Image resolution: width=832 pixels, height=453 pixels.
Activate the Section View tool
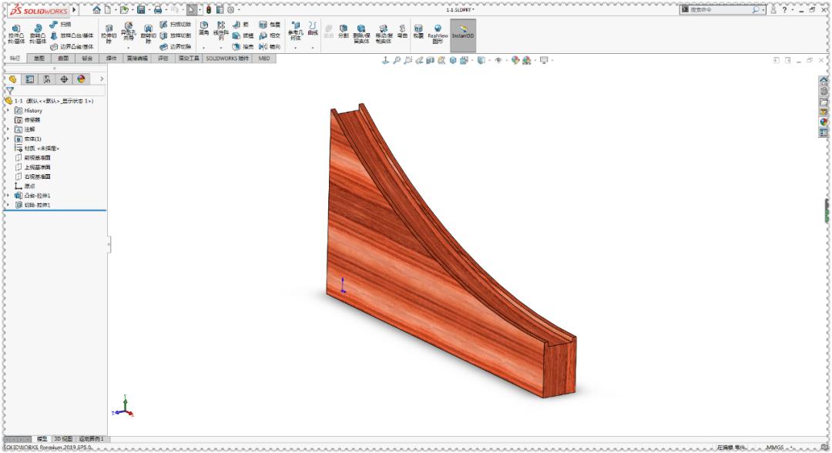[429, 60]
